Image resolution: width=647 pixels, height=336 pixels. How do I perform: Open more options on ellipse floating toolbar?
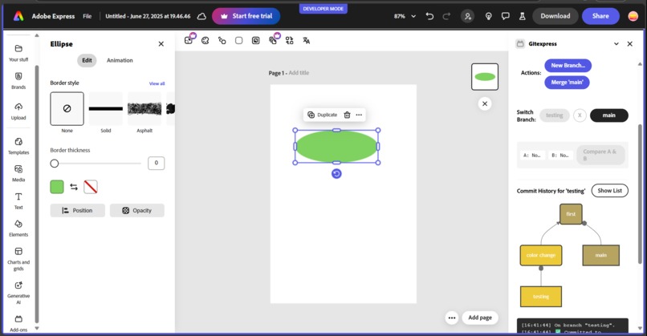[359, 115]
